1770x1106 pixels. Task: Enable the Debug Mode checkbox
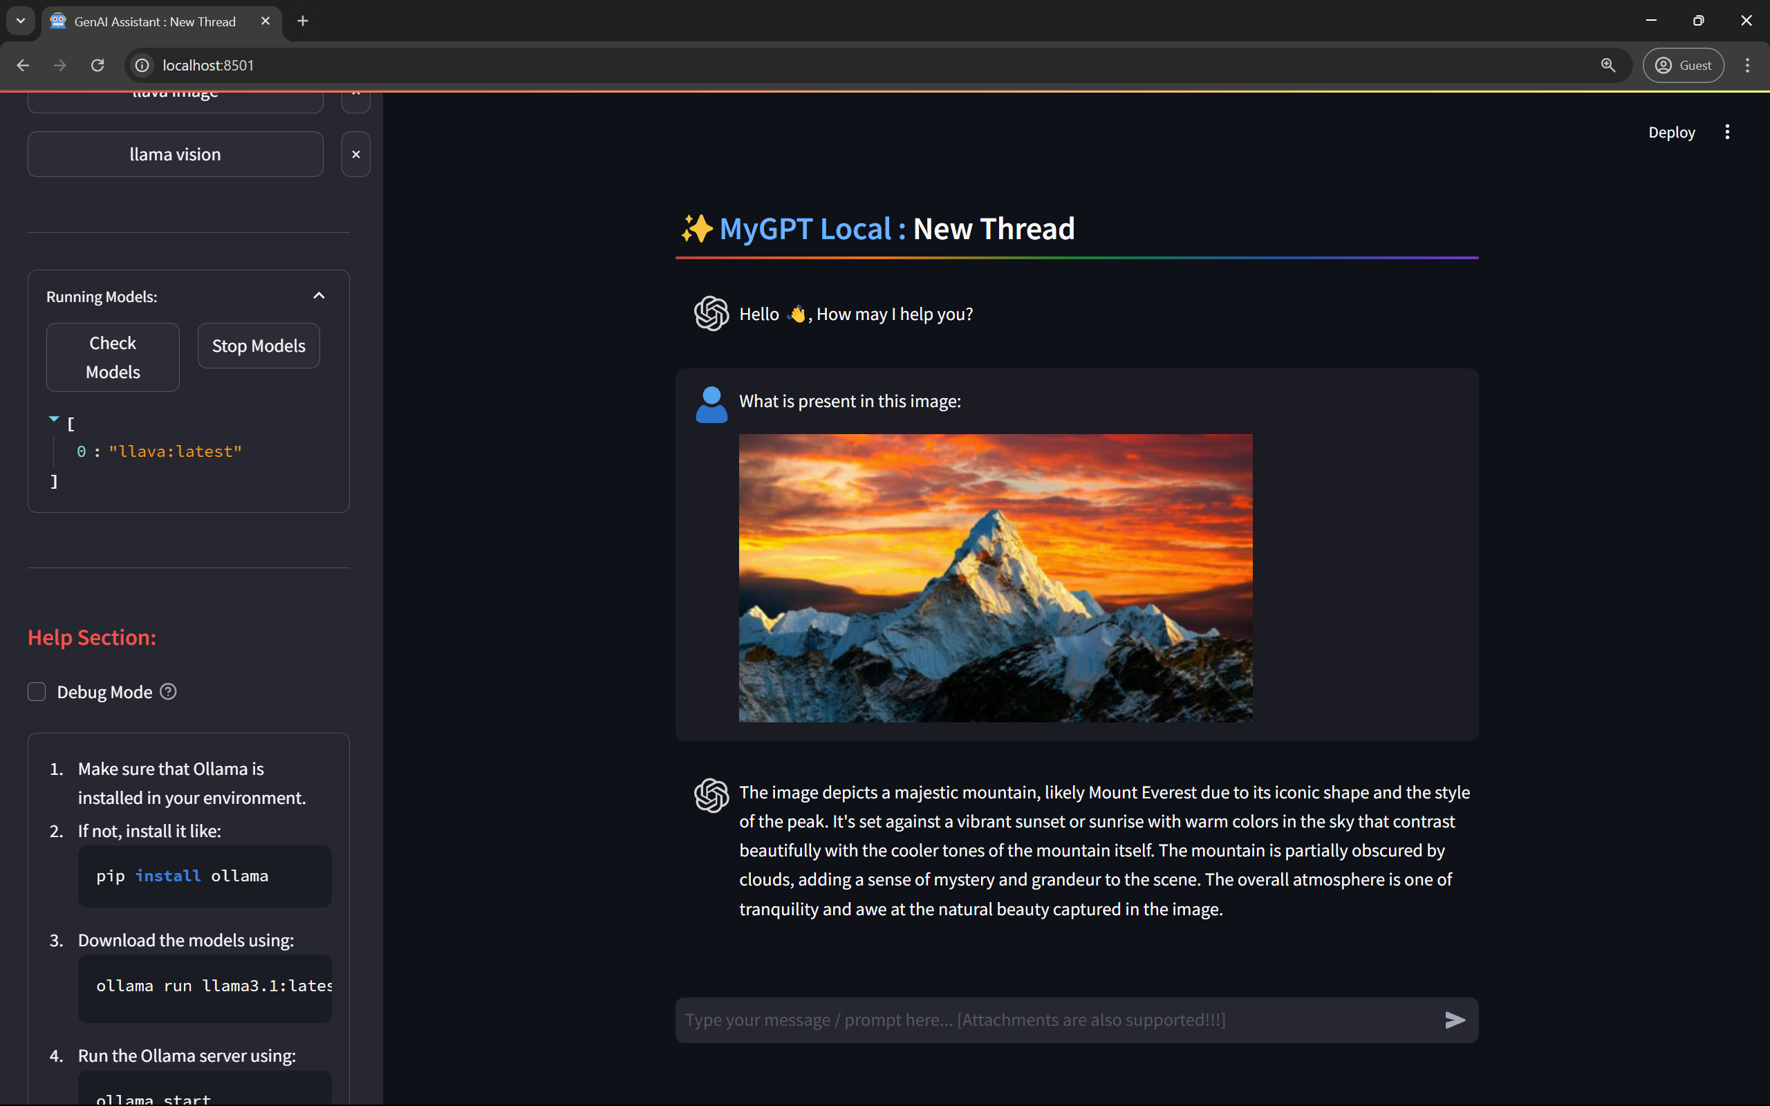tap(37, 691)
